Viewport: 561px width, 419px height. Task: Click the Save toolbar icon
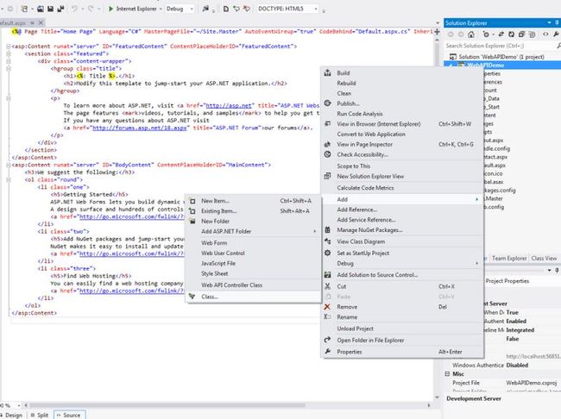coord(50,9)
